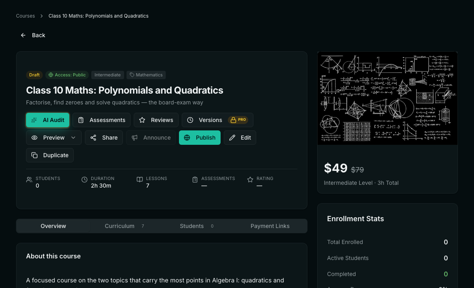The width and height of the screenshot is (474, 288).
Task: Click the Rating stat star icon
Action: click(250, 180)
